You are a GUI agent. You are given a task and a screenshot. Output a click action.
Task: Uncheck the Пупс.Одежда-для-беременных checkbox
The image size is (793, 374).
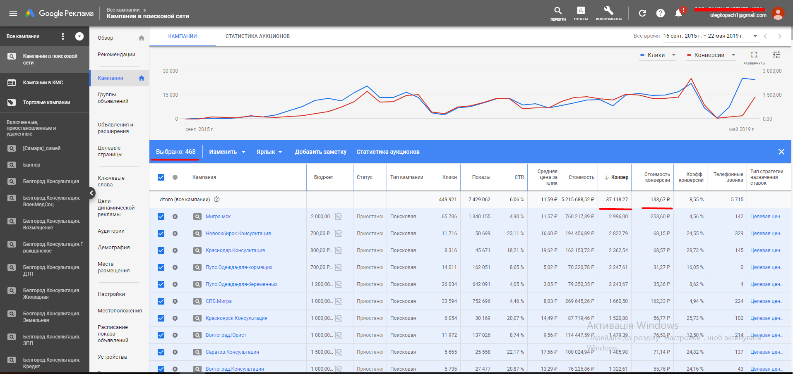tap(161, 284)
